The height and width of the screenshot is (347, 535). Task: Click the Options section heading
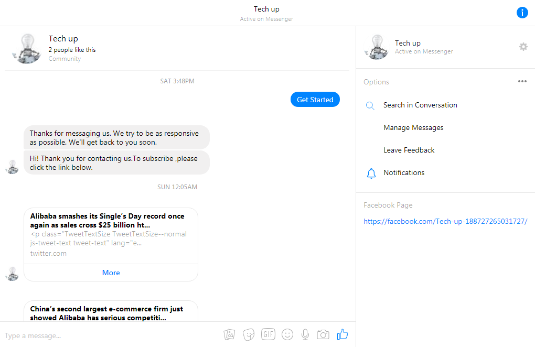click(x=376, y=82)
